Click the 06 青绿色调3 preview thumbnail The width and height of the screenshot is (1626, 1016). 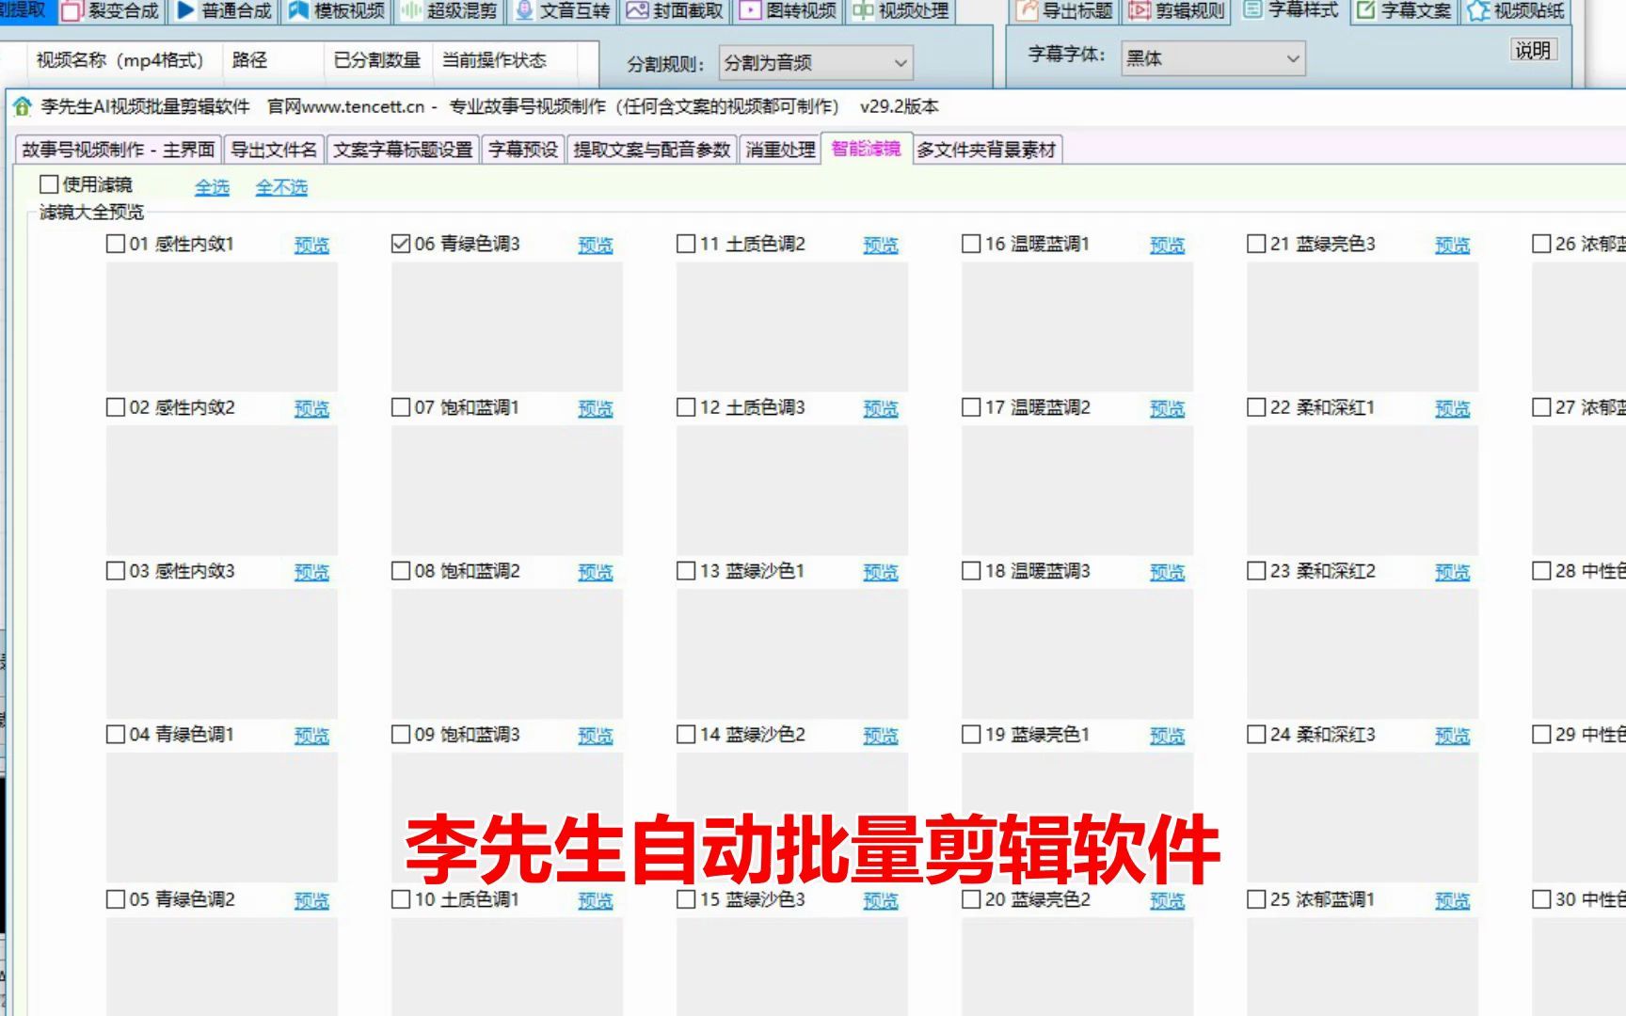(506, 326)
